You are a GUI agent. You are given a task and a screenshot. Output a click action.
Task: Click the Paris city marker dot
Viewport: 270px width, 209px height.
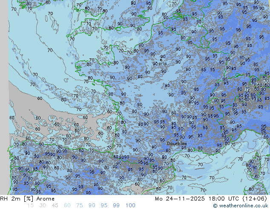[x=161, y=60]
